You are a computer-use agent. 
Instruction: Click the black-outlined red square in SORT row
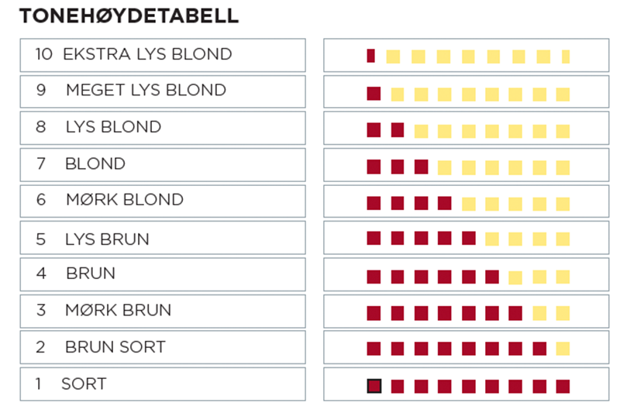click(x=374, y=386)
